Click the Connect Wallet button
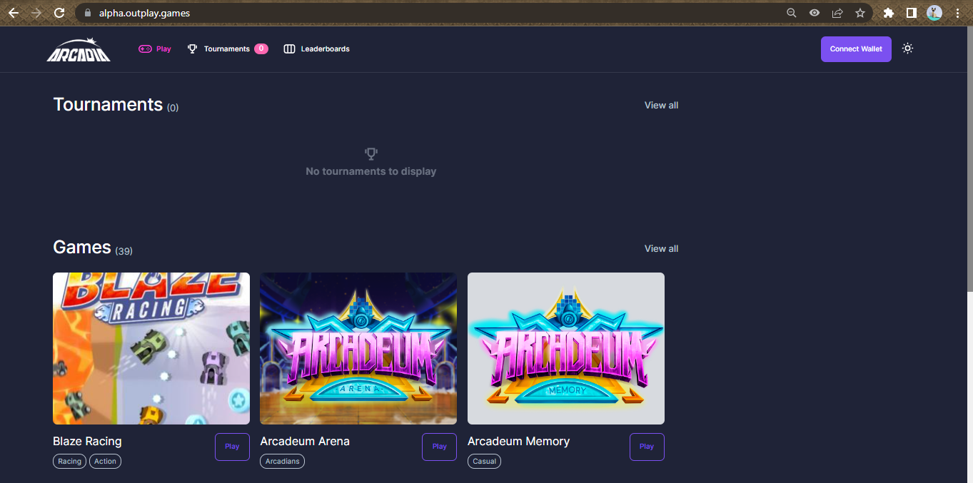The width and height of the screenshot is (973, 483). point(856,49)
